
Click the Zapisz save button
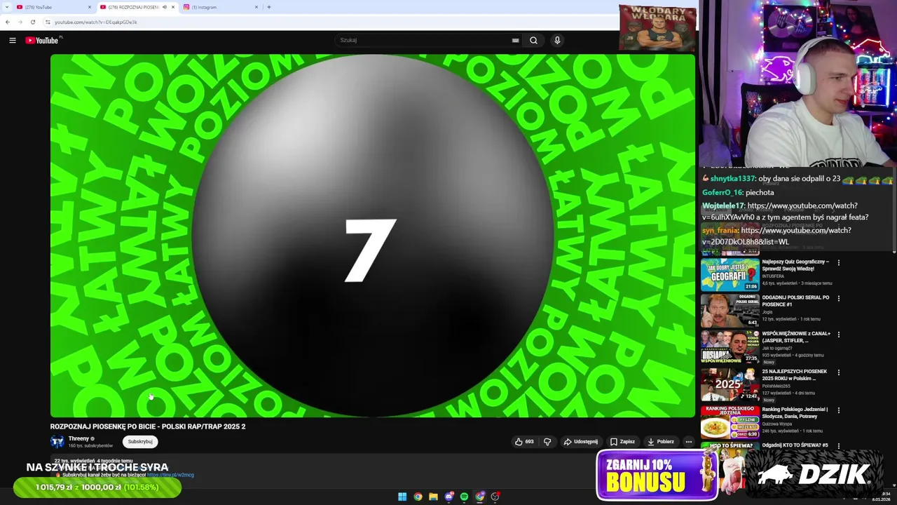pos(622,442)
